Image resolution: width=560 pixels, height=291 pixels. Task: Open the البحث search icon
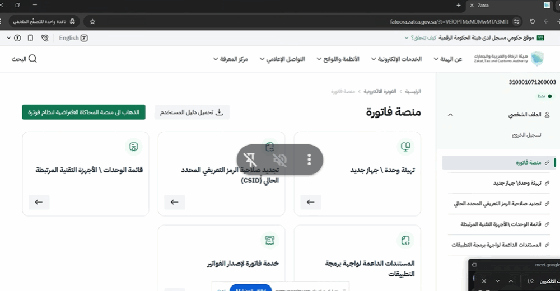[32, 59]
